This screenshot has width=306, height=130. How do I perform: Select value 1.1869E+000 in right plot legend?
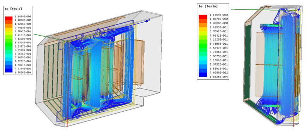click(x=219, y=15)
